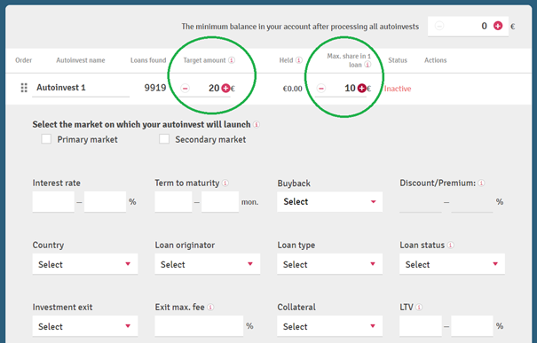This screenshot has width=537, height=343.
Task: Click the Exit max. fee input field
Action: (x=199, y=326)
